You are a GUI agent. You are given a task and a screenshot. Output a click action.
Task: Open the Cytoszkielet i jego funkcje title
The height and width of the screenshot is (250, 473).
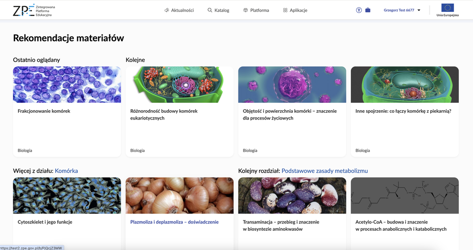45,222
